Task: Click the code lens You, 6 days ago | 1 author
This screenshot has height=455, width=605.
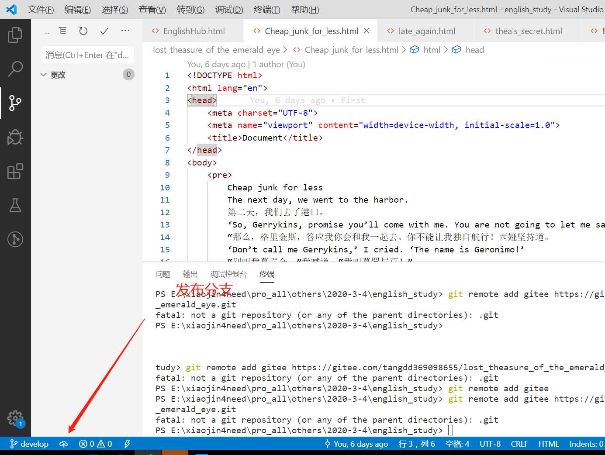Action: 246,64
